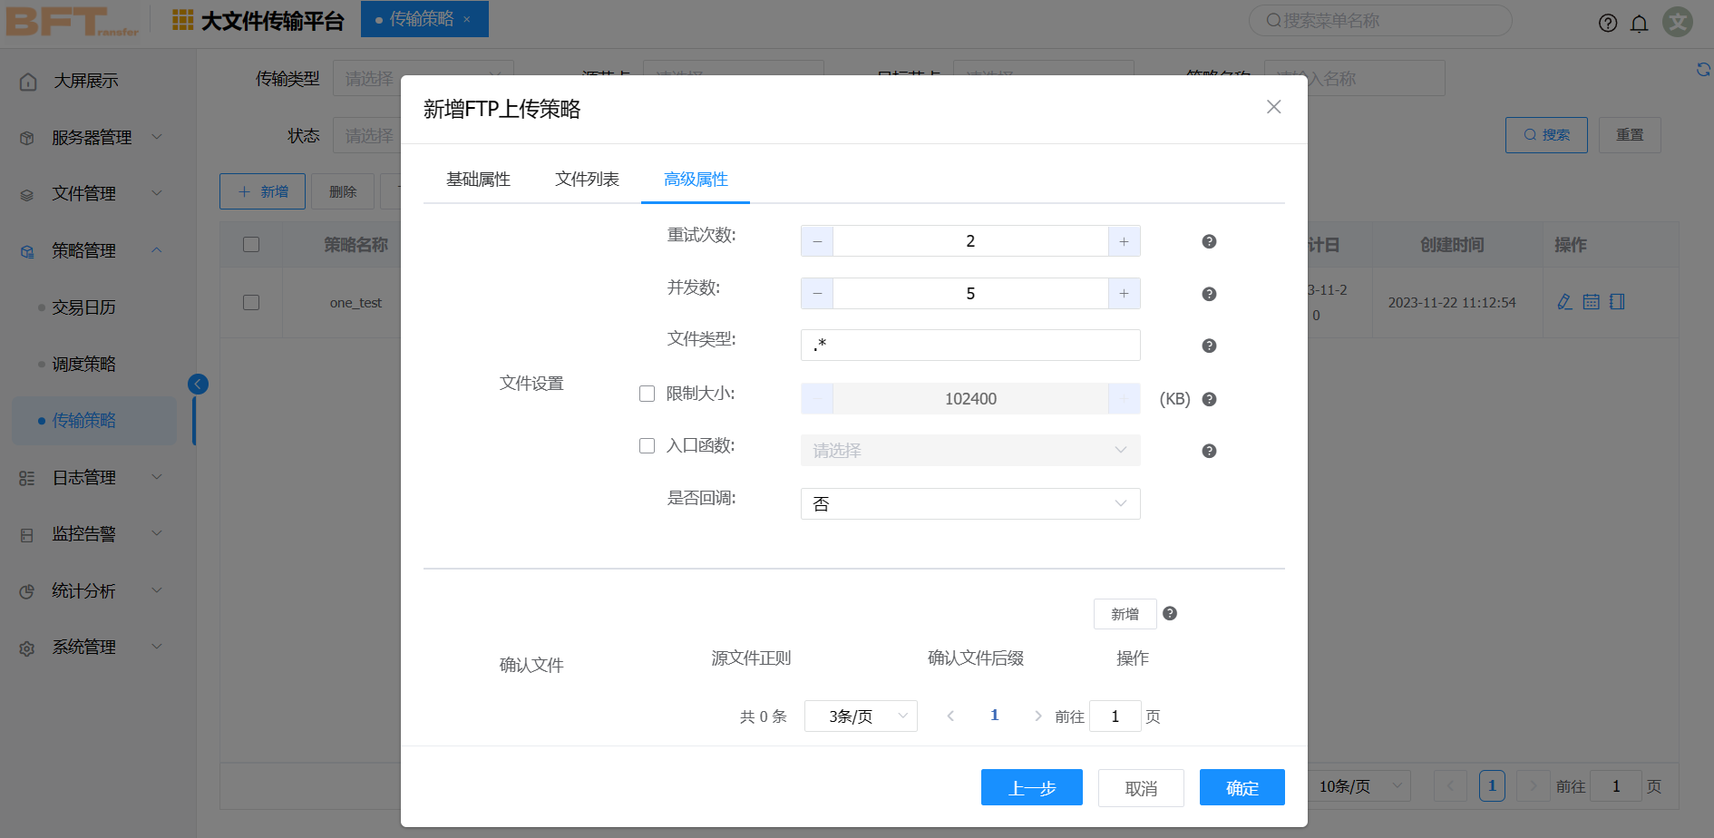Click help icon beside confirm-file 新增 button

(1170, 613)
